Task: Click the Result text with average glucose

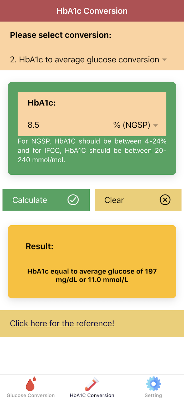Action: (x=92, y=275)
